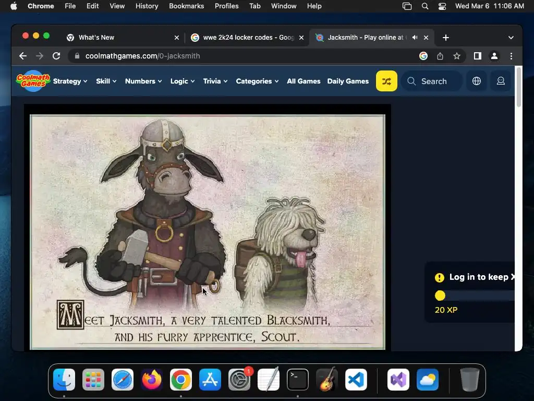This screenshot has height=401, width=534.
Task: Close the What's New tab
Action: pyautogui.click(x=176, y=38)
